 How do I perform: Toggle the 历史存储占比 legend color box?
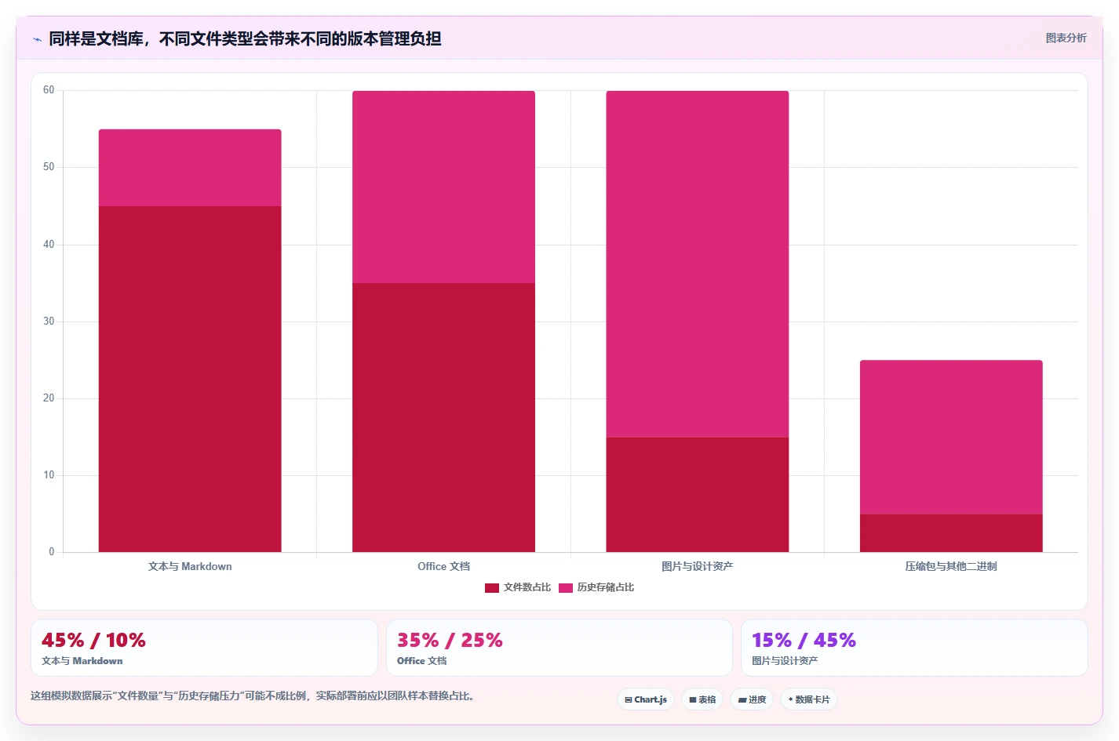pos(566,588)
